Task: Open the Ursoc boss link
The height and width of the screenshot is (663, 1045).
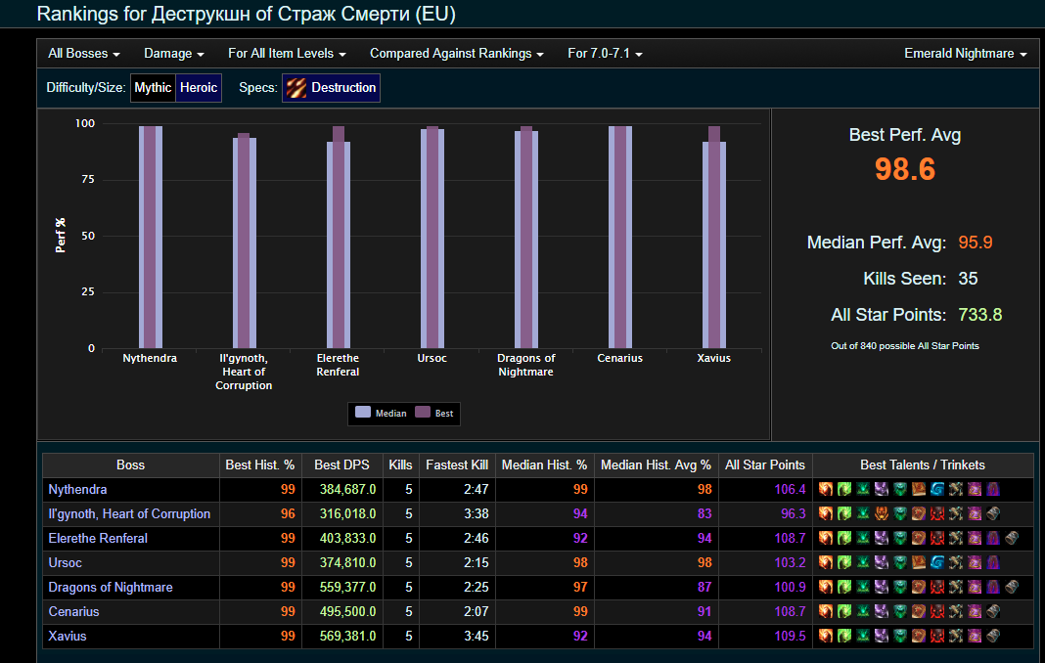Action: coord(66,562)
